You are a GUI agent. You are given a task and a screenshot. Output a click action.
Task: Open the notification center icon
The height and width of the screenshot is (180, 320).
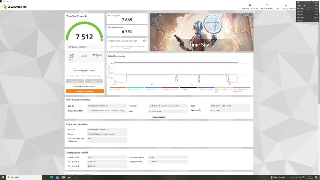click(316, 177)
